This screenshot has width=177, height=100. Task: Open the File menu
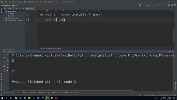coord(6,2)
